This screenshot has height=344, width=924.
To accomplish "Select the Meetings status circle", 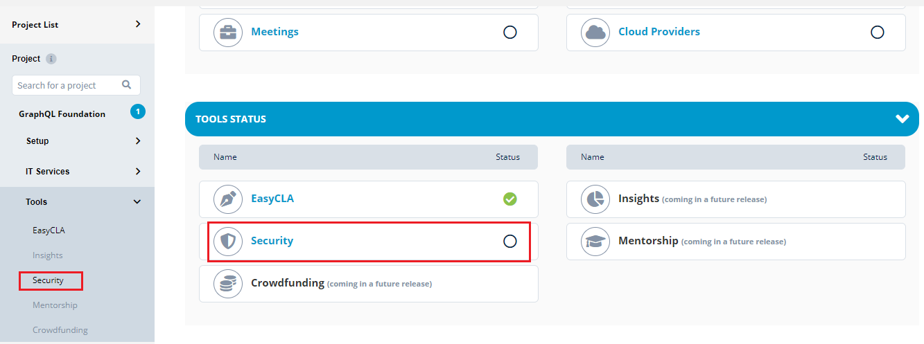I will (510, 33).
